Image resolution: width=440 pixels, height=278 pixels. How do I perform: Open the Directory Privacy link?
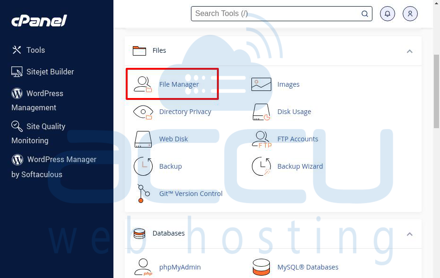(185, 112)
